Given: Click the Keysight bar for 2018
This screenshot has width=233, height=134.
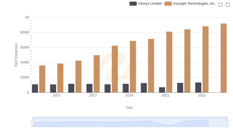Looking at the screenshot, I should coord(115,69).
